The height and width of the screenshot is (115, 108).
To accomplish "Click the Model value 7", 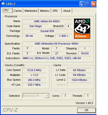I will click(56, 48).
